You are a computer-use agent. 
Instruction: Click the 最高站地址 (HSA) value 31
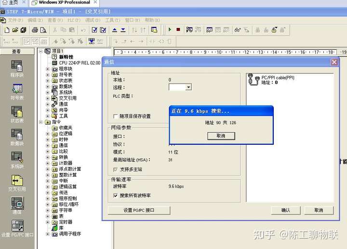point(170,160)
